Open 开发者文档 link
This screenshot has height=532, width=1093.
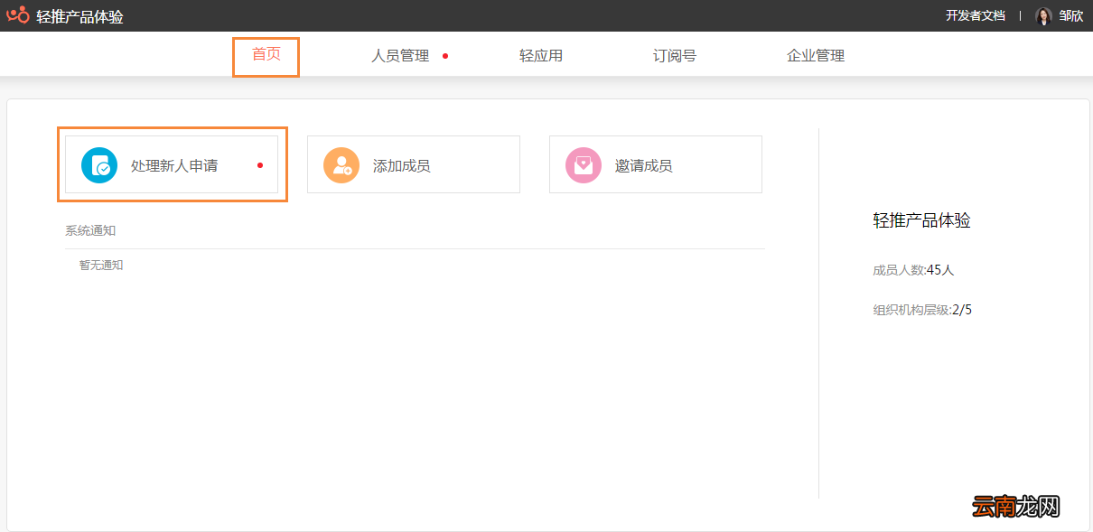976,15
